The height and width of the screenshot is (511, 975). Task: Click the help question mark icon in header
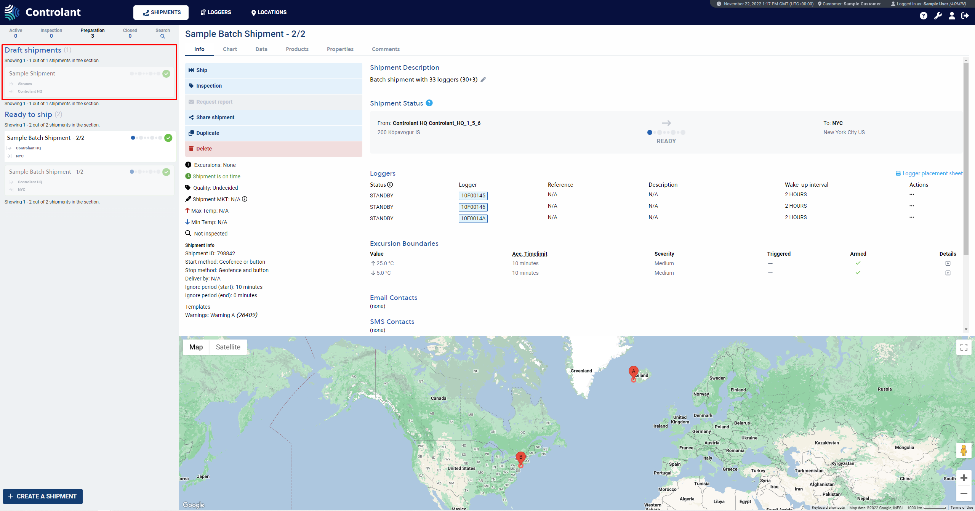[923, 16]
